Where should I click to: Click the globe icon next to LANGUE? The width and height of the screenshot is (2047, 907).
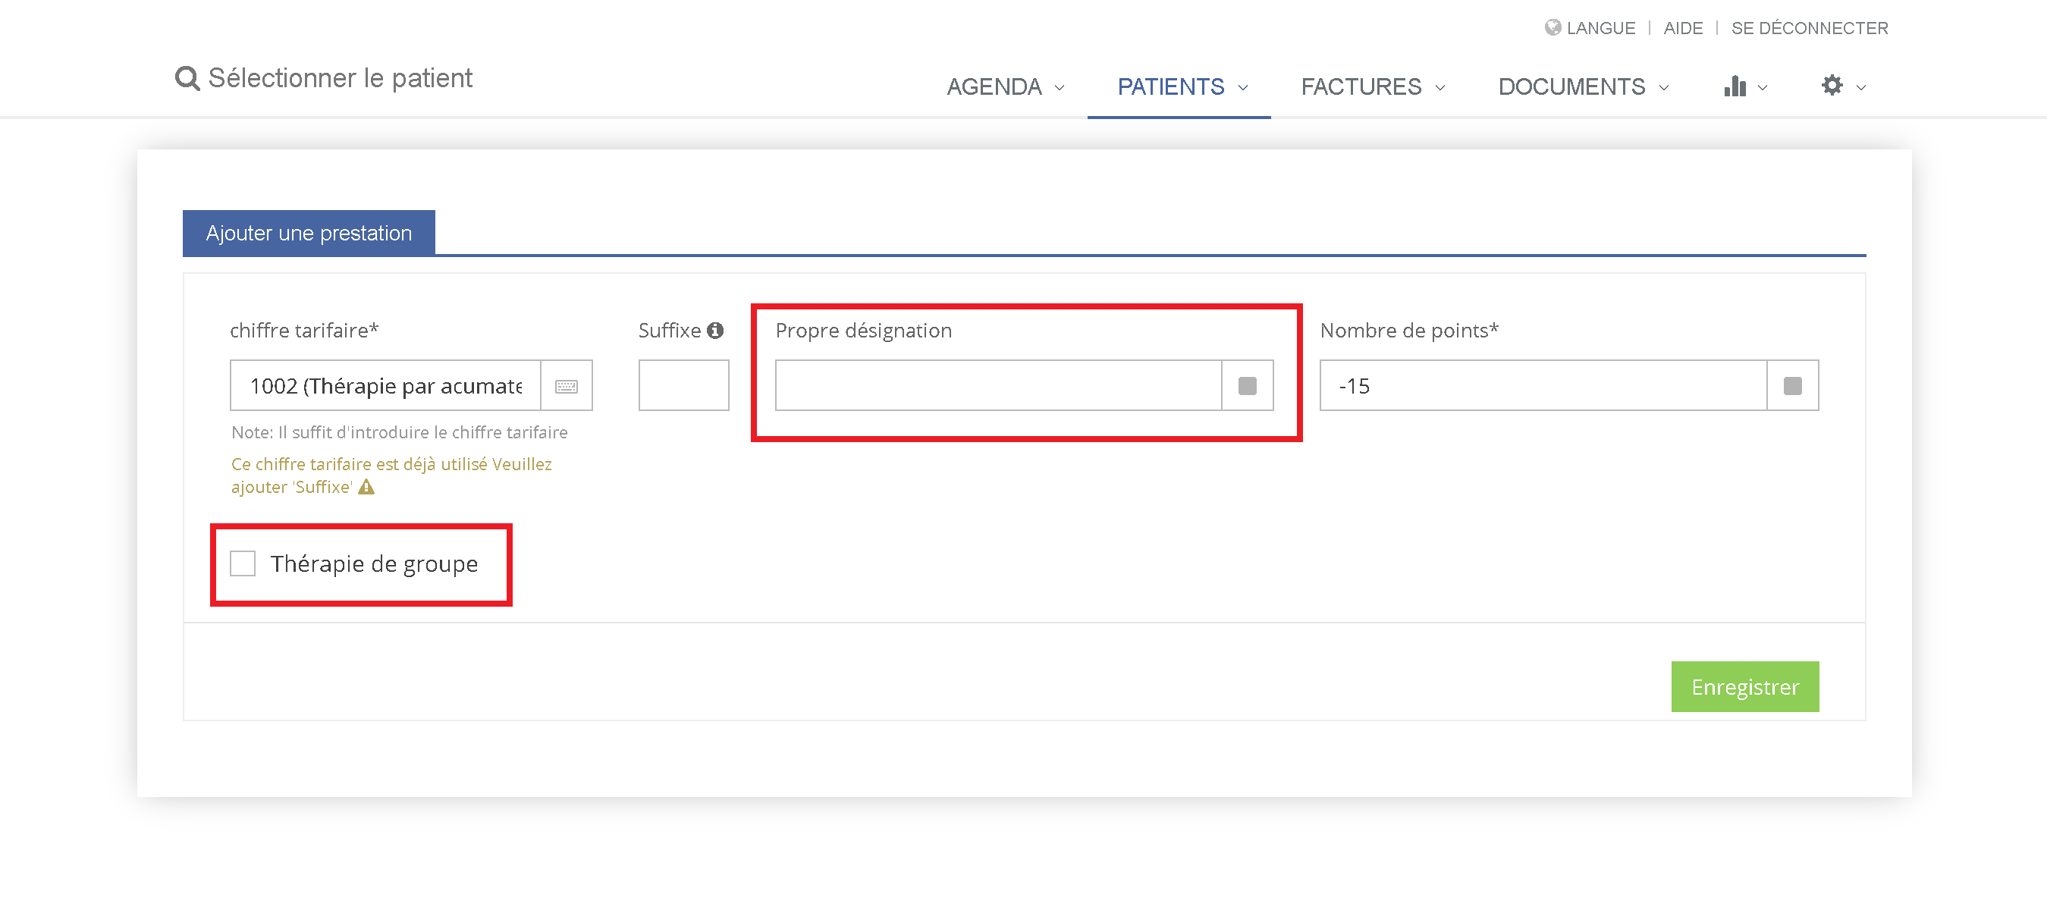[x=1553, y=28]
